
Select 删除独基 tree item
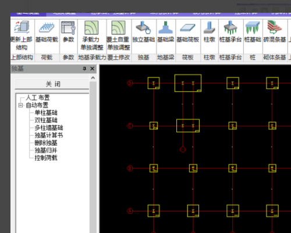pos(46,143)
